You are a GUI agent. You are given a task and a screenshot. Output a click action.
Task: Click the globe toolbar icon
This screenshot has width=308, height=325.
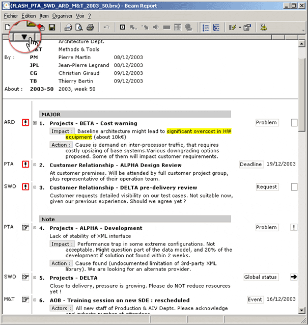189,28
